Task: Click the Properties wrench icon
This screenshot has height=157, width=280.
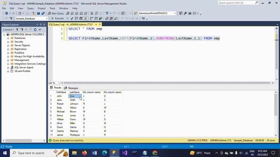Action: 185,14
